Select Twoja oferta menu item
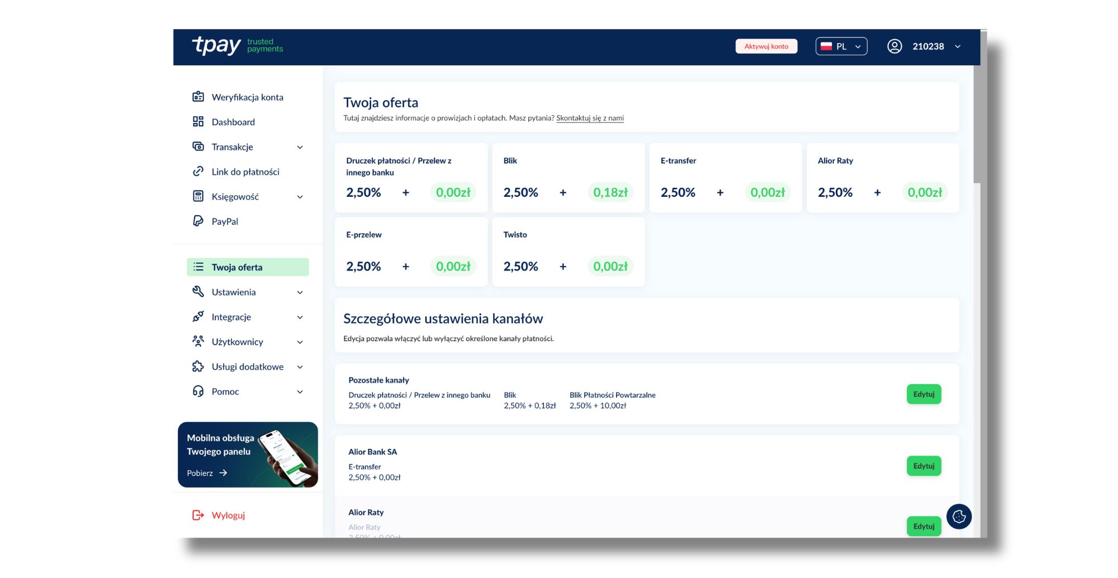The image size is (1118, 578). click(x=248, y=267)
